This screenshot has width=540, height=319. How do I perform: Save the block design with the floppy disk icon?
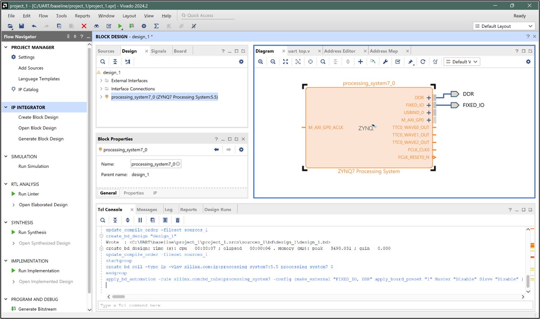coord(21,26)
